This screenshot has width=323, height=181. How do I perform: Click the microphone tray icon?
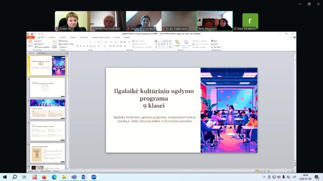tap(283, 177)
